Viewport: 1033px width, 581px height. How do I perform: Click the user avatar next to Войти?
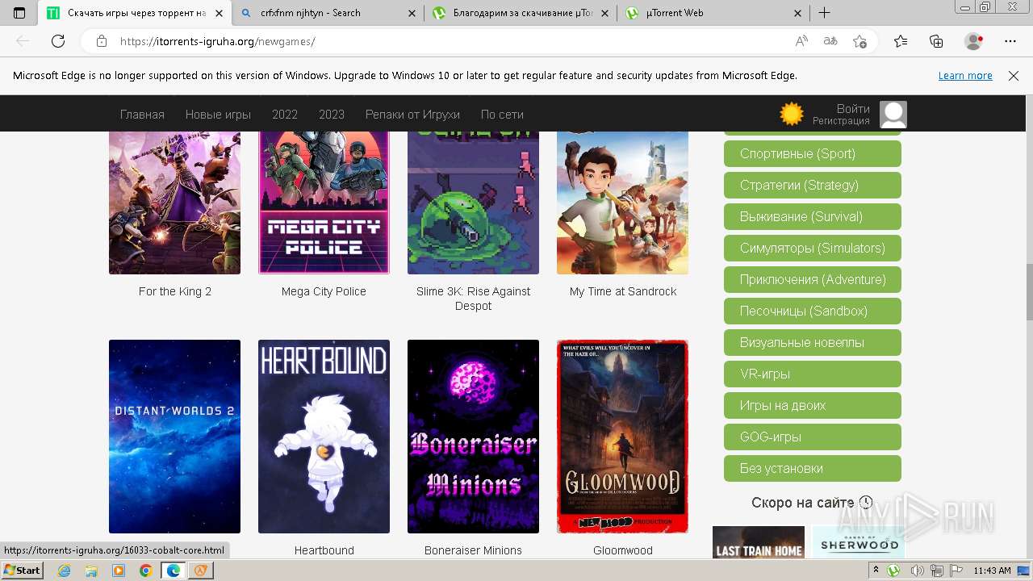[x=893, y=115]
